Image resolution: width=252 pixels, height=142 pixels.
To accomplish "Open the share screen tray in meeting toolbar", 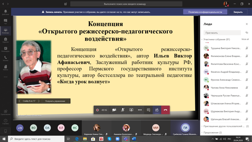I will point(131,110).
